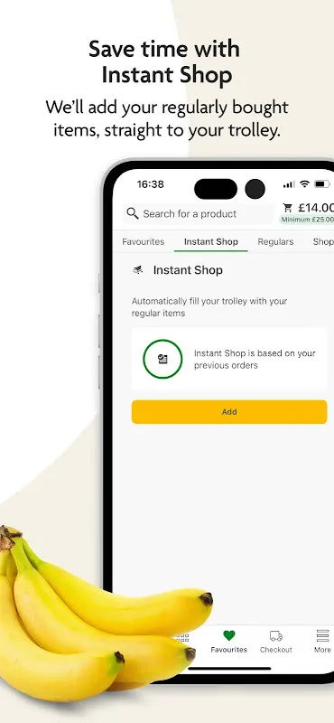Viewport: 334px width, 723px height.
Task: Tap the bottom home indicator bar
Action: click(x=229, y=668)
